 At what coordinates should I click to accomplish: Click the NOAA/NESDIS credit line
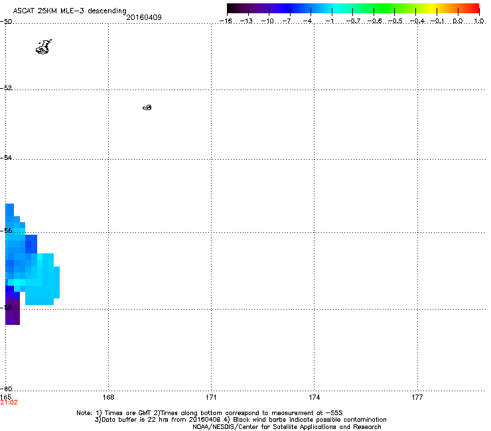point(287,427)
